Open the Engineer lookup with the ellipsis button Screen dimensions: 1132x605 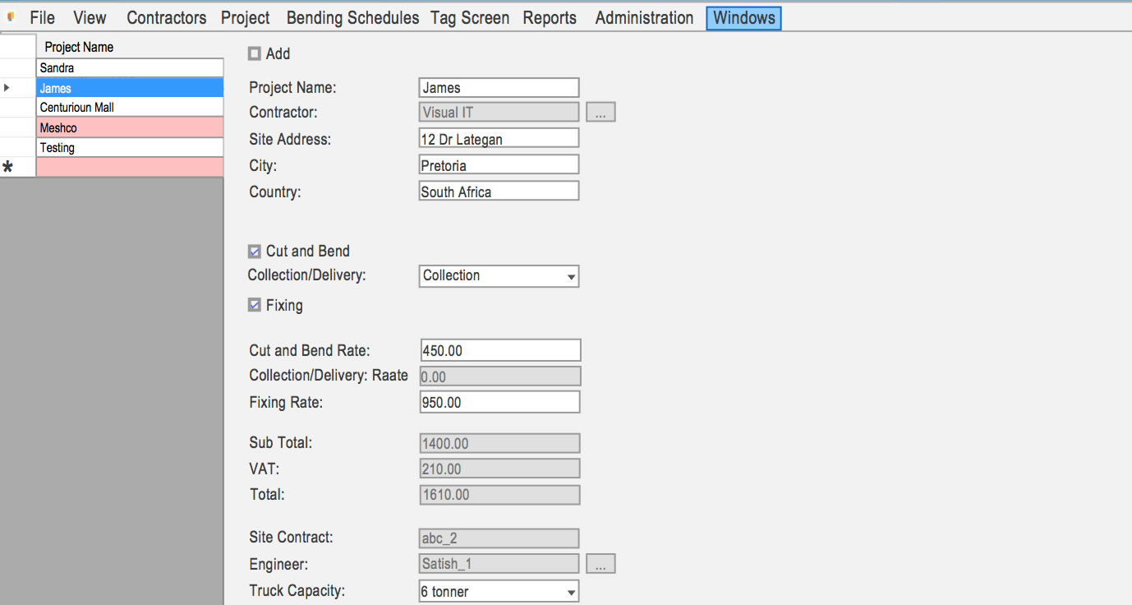pos(601,563)
